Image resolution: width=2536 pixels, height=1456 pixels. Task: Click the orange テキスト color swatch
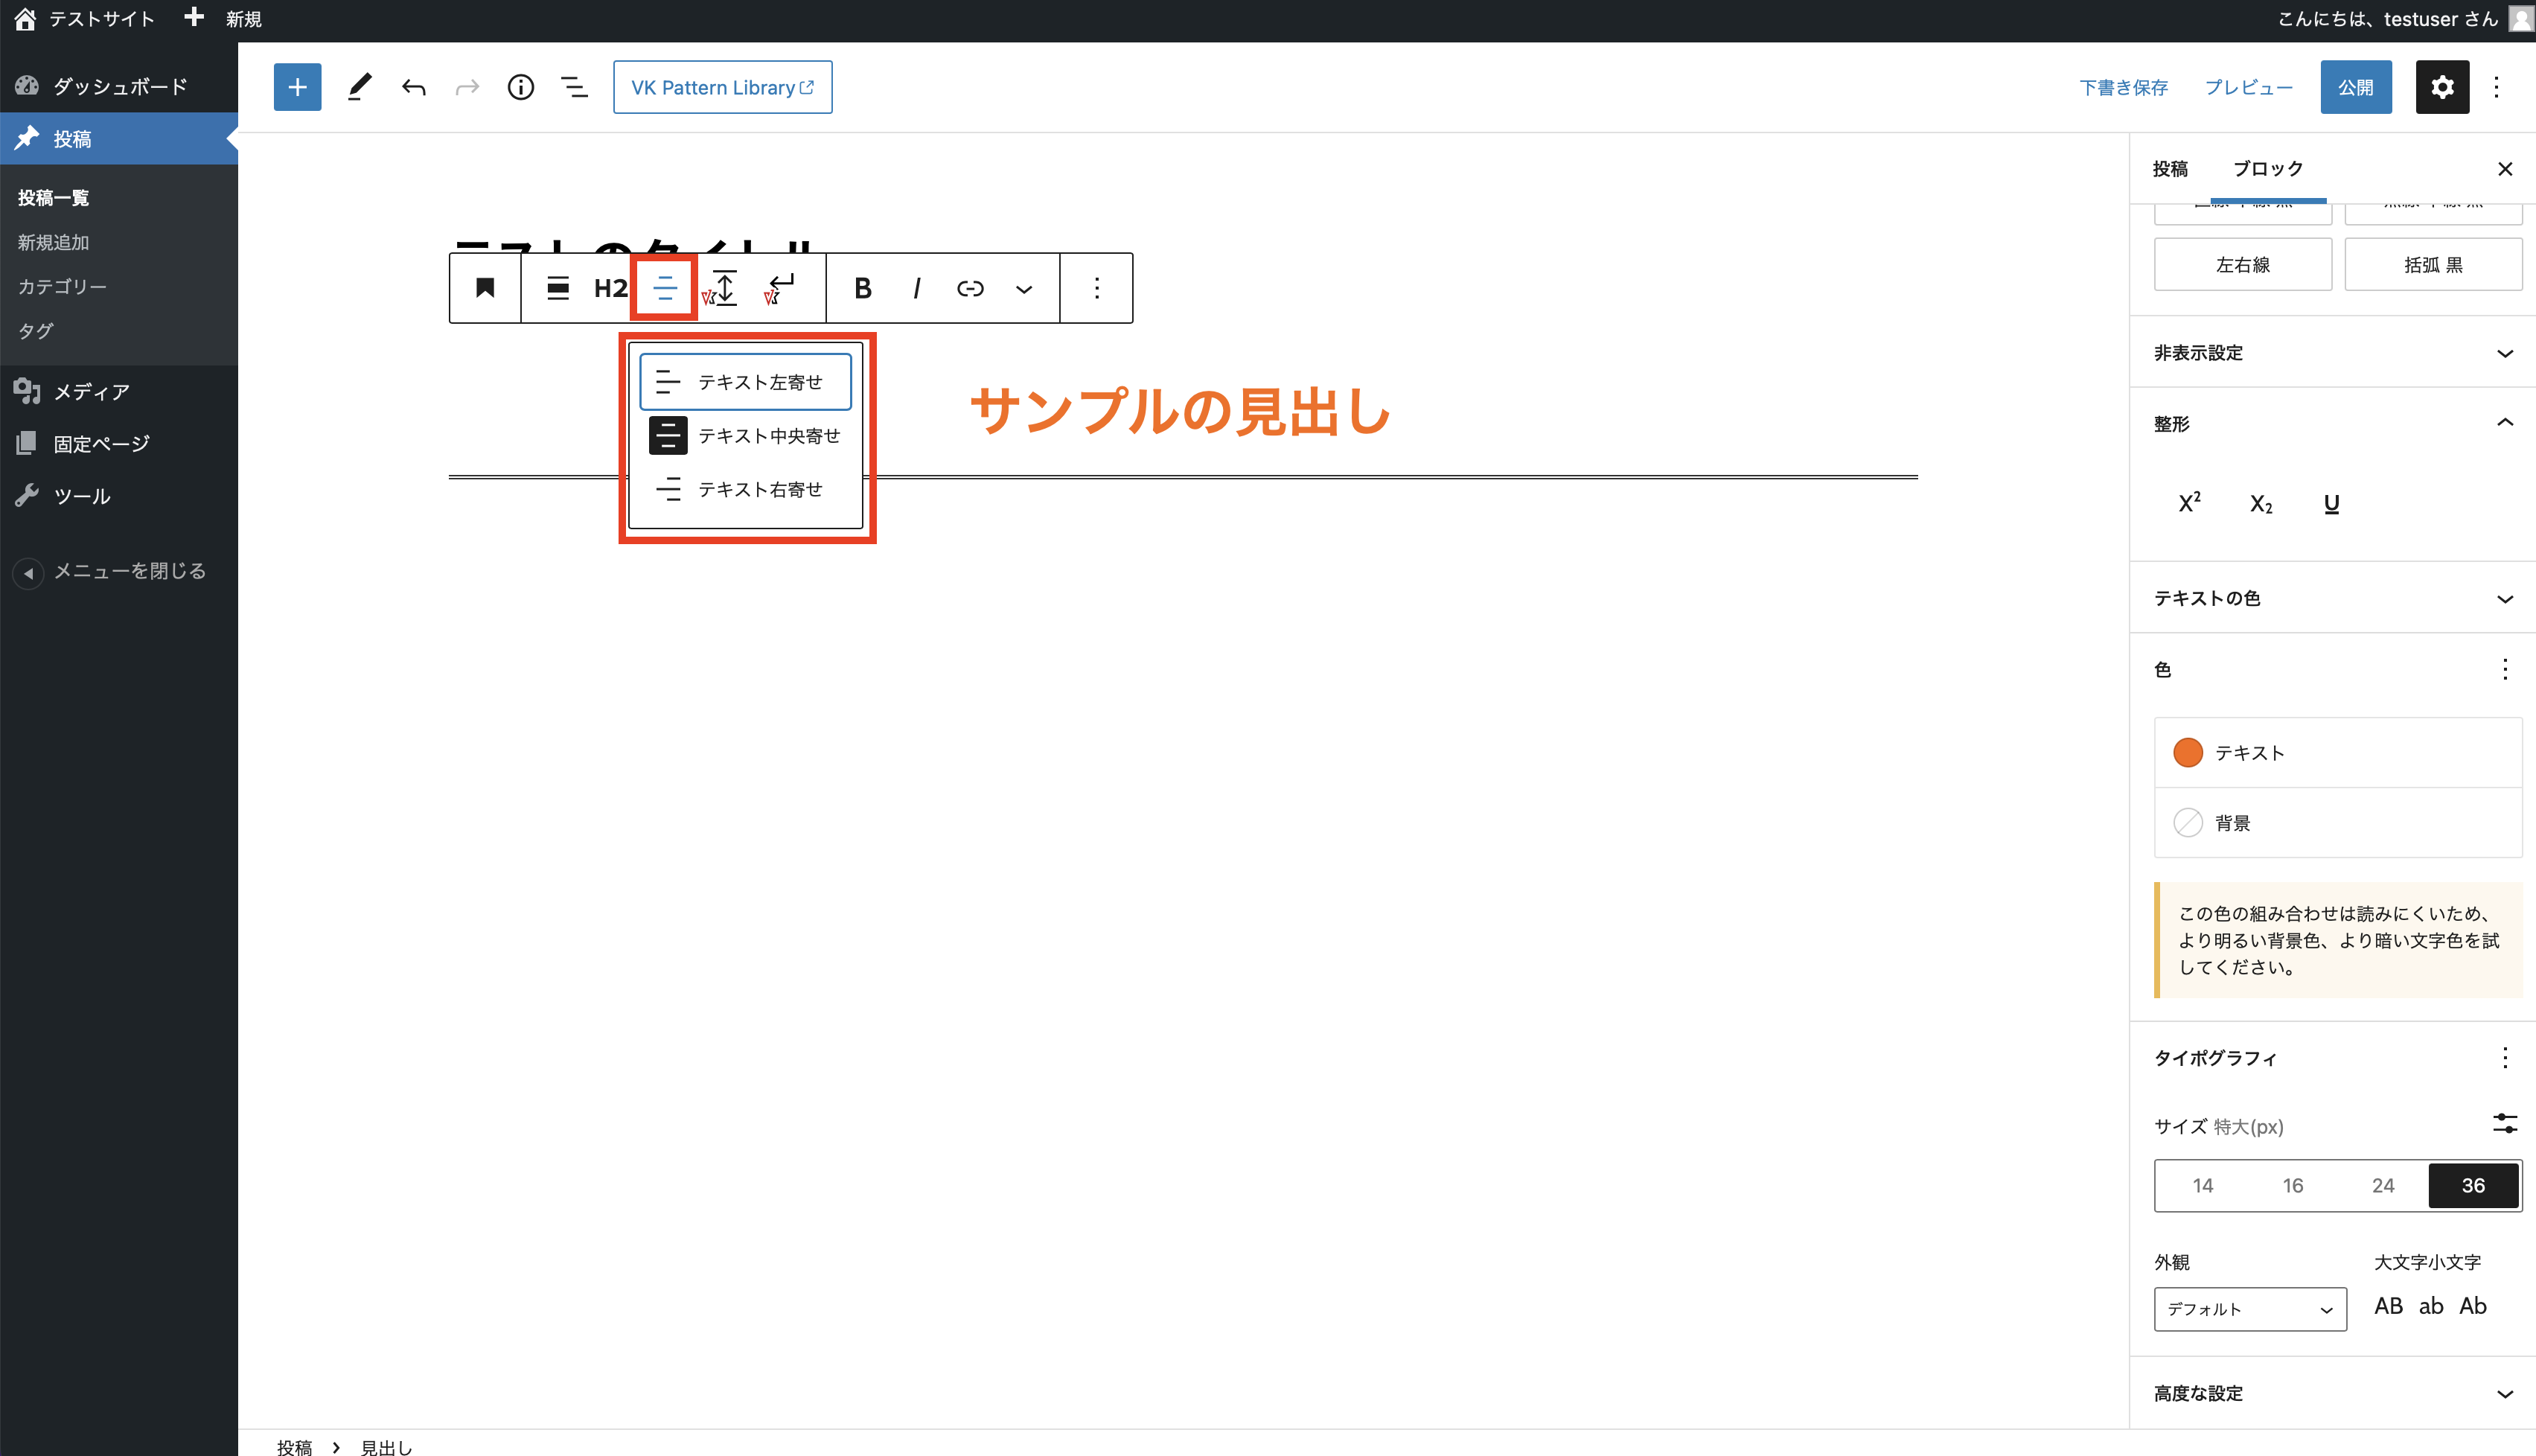click(x=2187, y=752)
